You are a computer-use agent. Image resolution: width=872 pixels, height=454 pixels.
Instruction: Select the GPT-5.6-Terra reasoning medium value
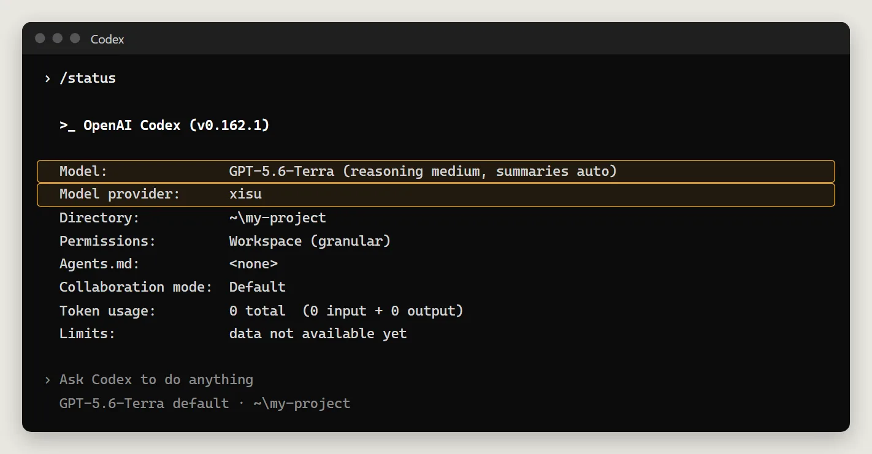pos(423,172)
